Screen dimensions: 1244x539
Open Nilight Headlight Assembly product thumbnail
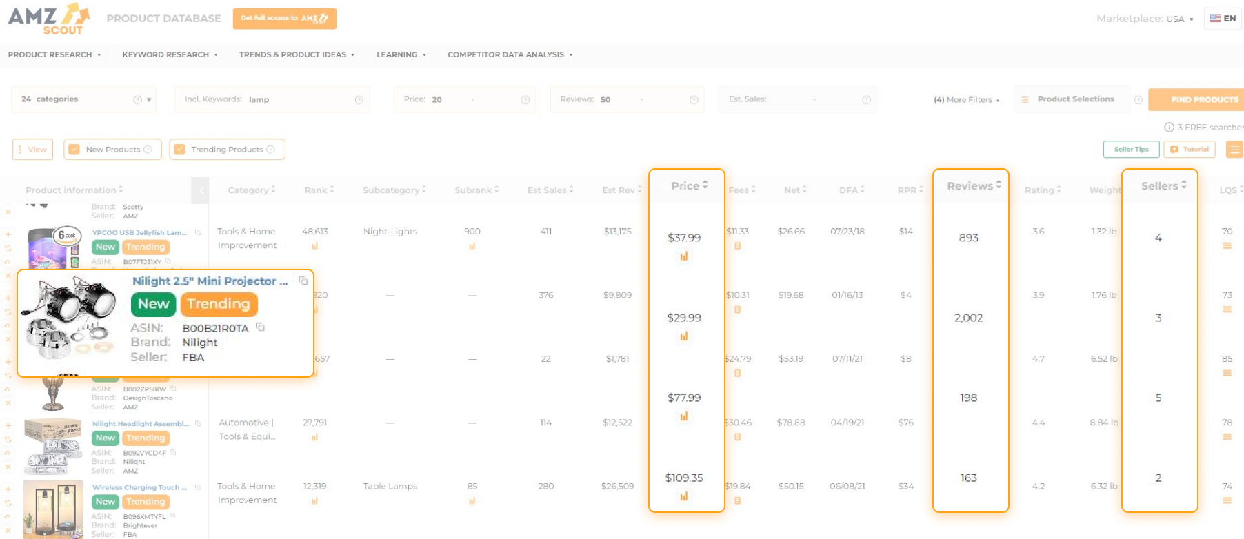click(53, 446)
